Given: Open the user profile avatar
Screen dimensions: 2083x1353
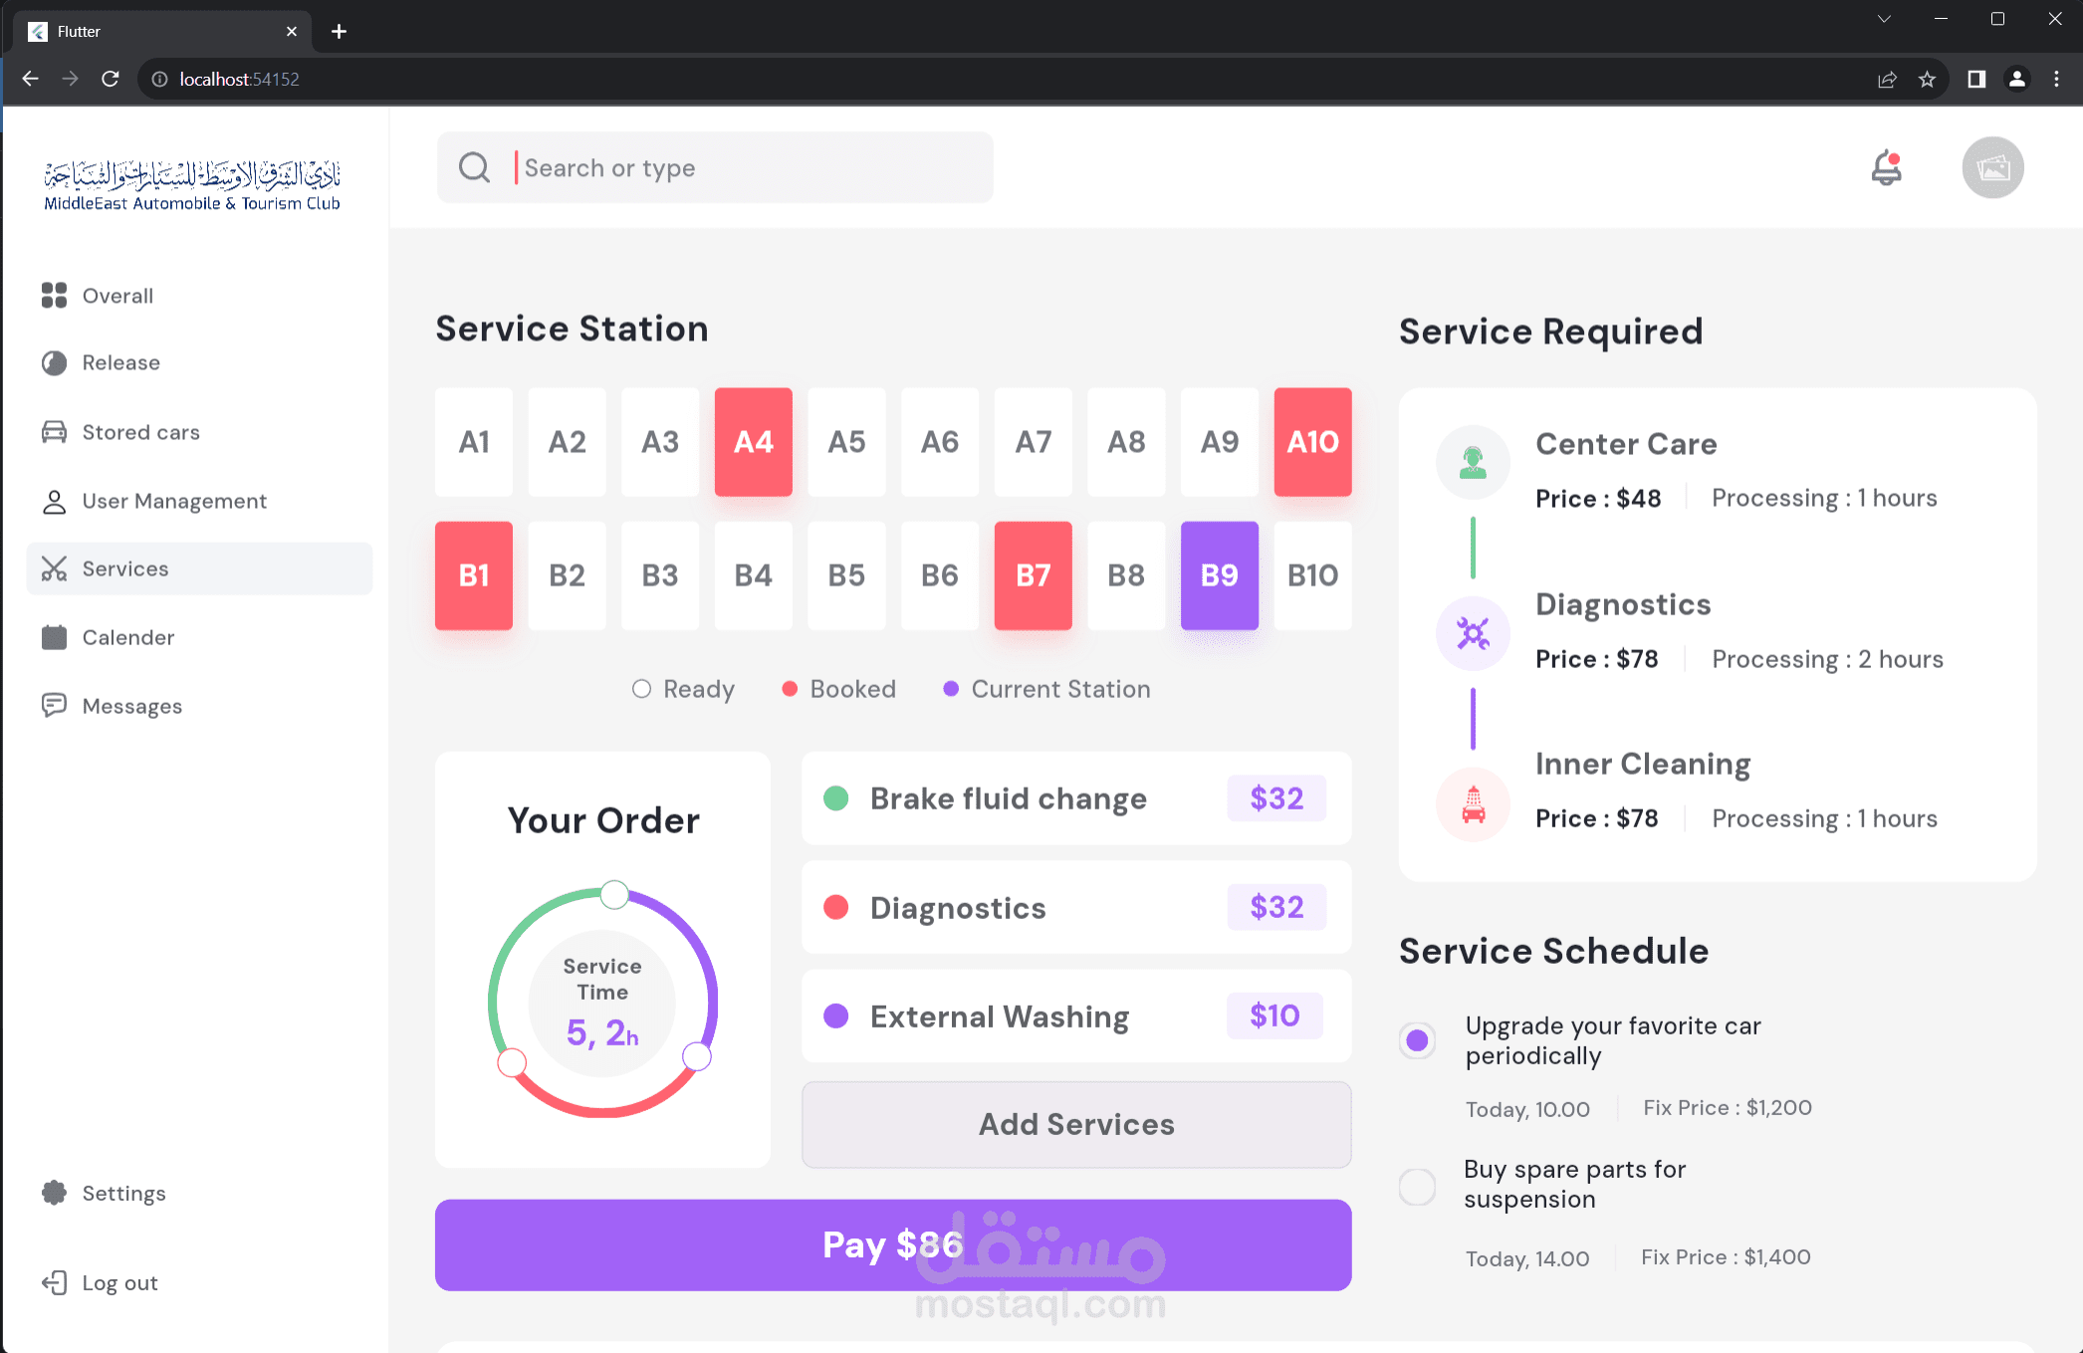Looking at the screenshot, I should [x=1992, y=167].
